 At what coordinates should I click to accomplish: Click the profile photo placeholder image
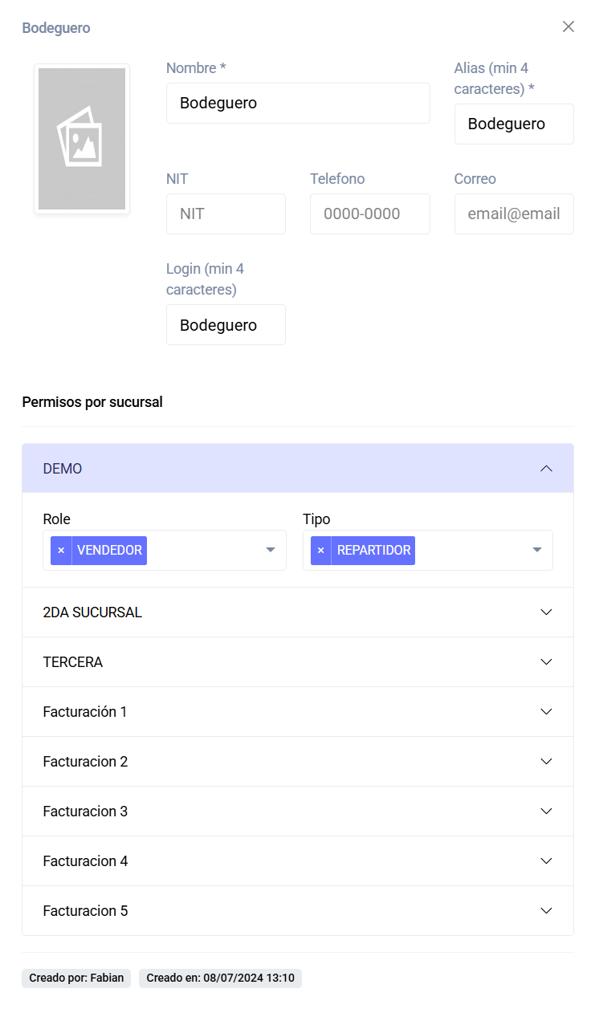(82, 139)
